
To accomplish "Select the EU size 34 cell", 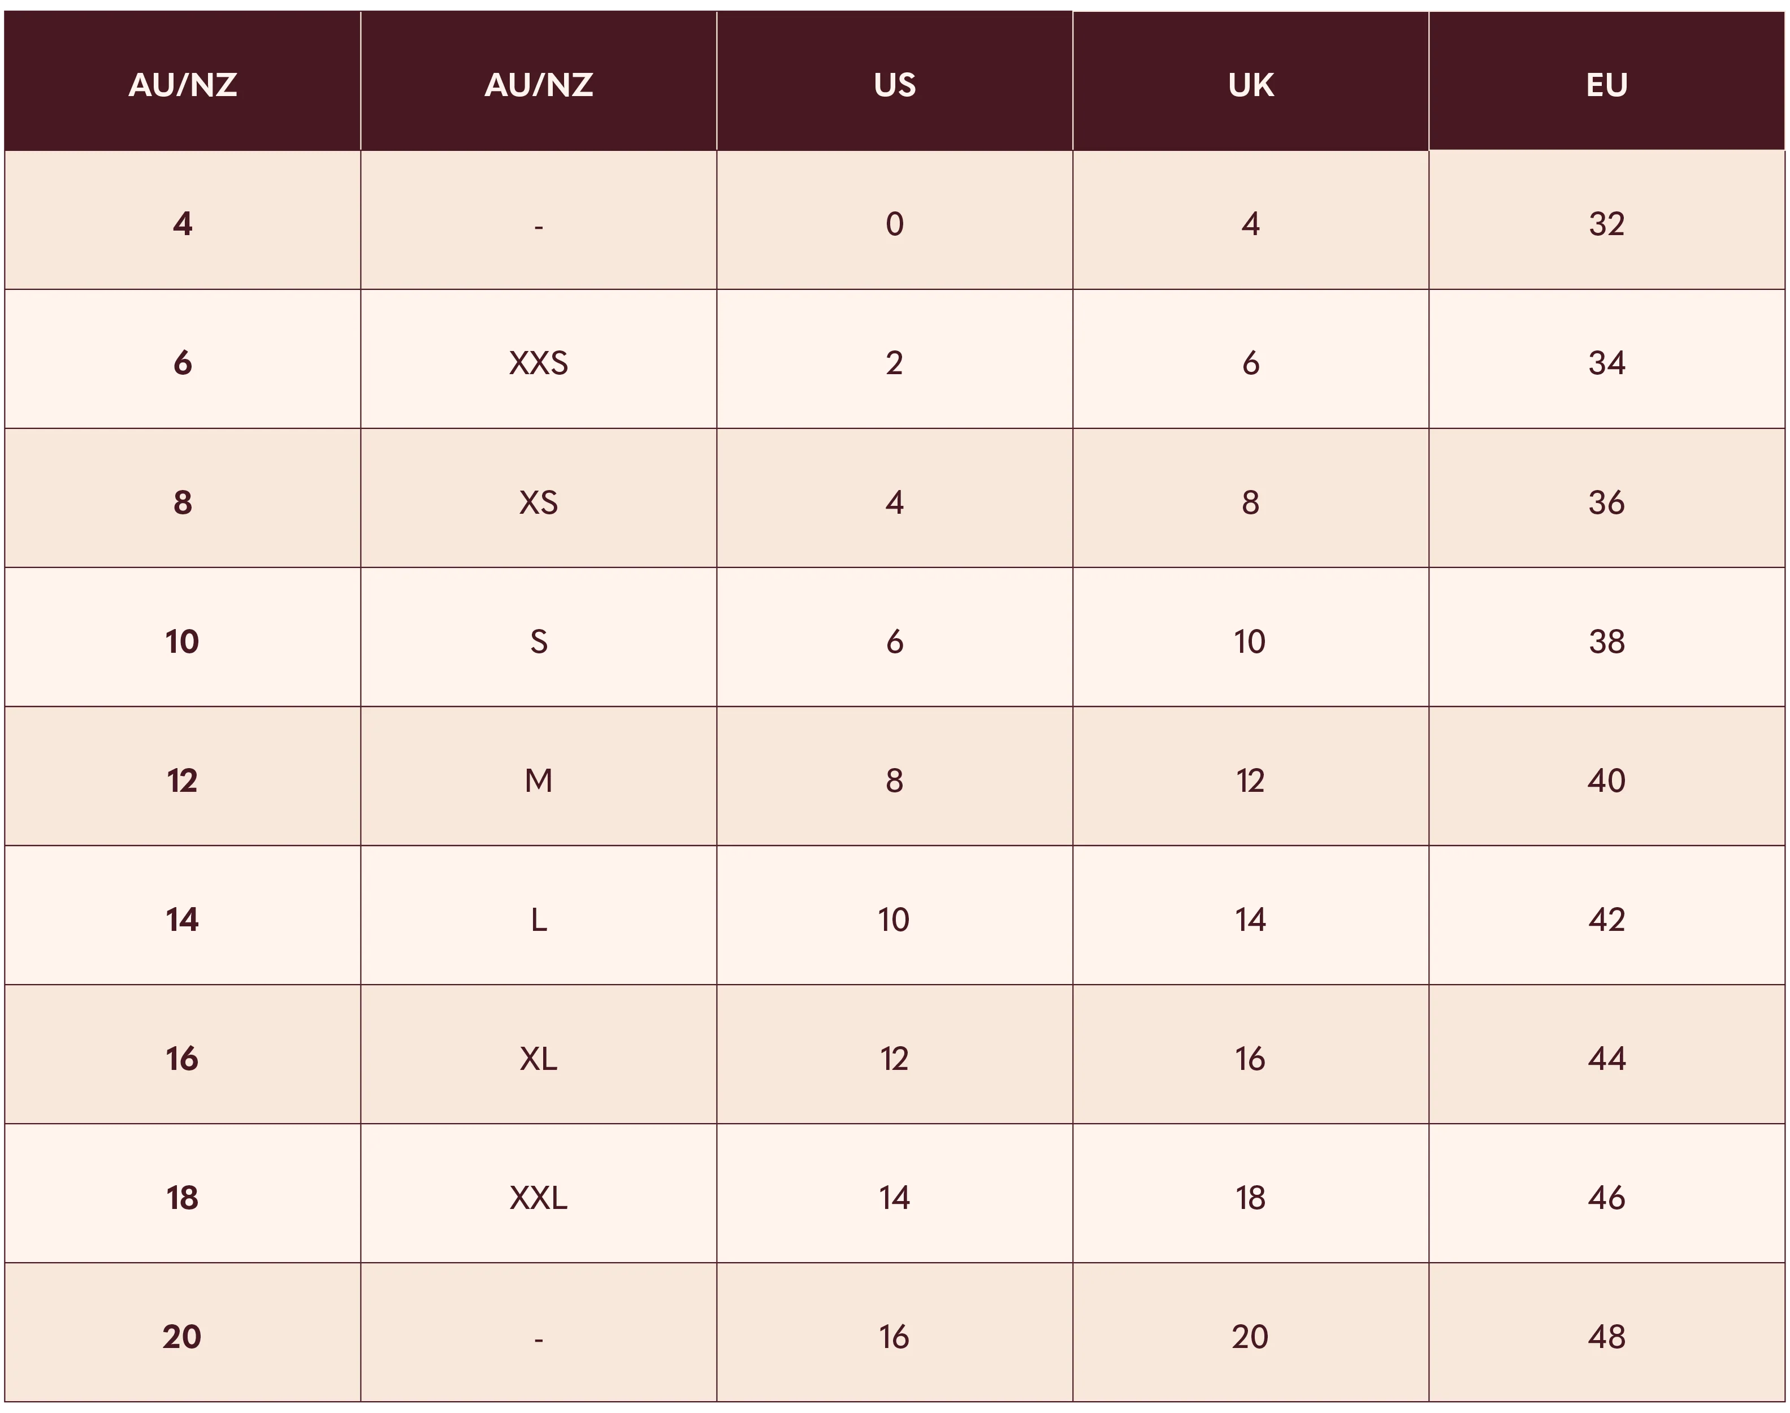I will [x=1606, y=363].
